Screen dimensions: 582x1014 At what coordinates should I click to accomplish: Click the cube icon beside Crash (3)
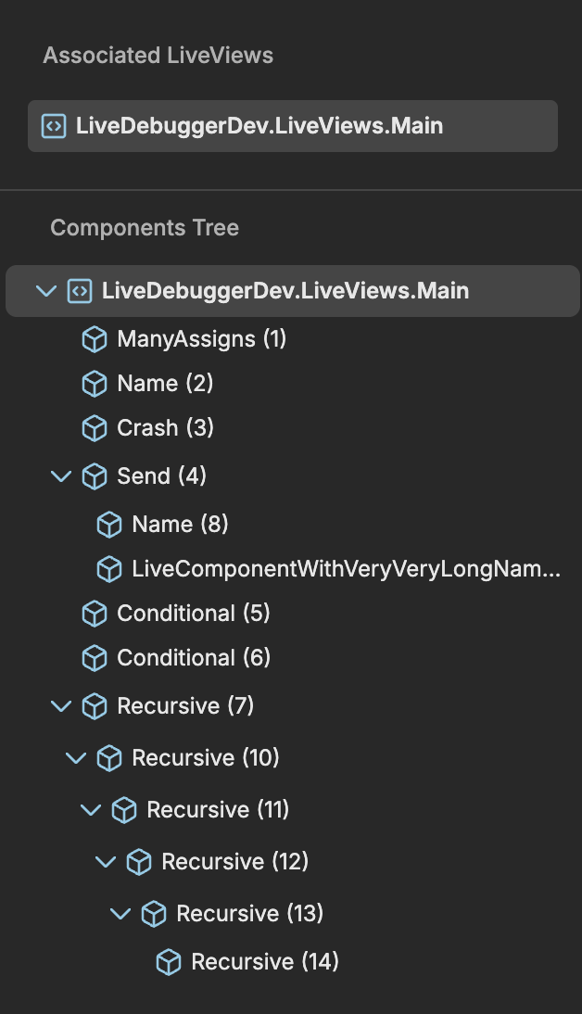(x=95, y=428)
